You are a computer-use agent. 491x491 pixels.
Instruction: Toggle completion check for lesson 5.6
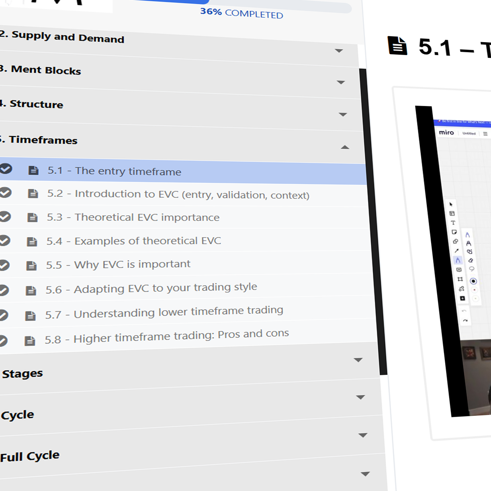pyautogui.click(x=4, y=290)
